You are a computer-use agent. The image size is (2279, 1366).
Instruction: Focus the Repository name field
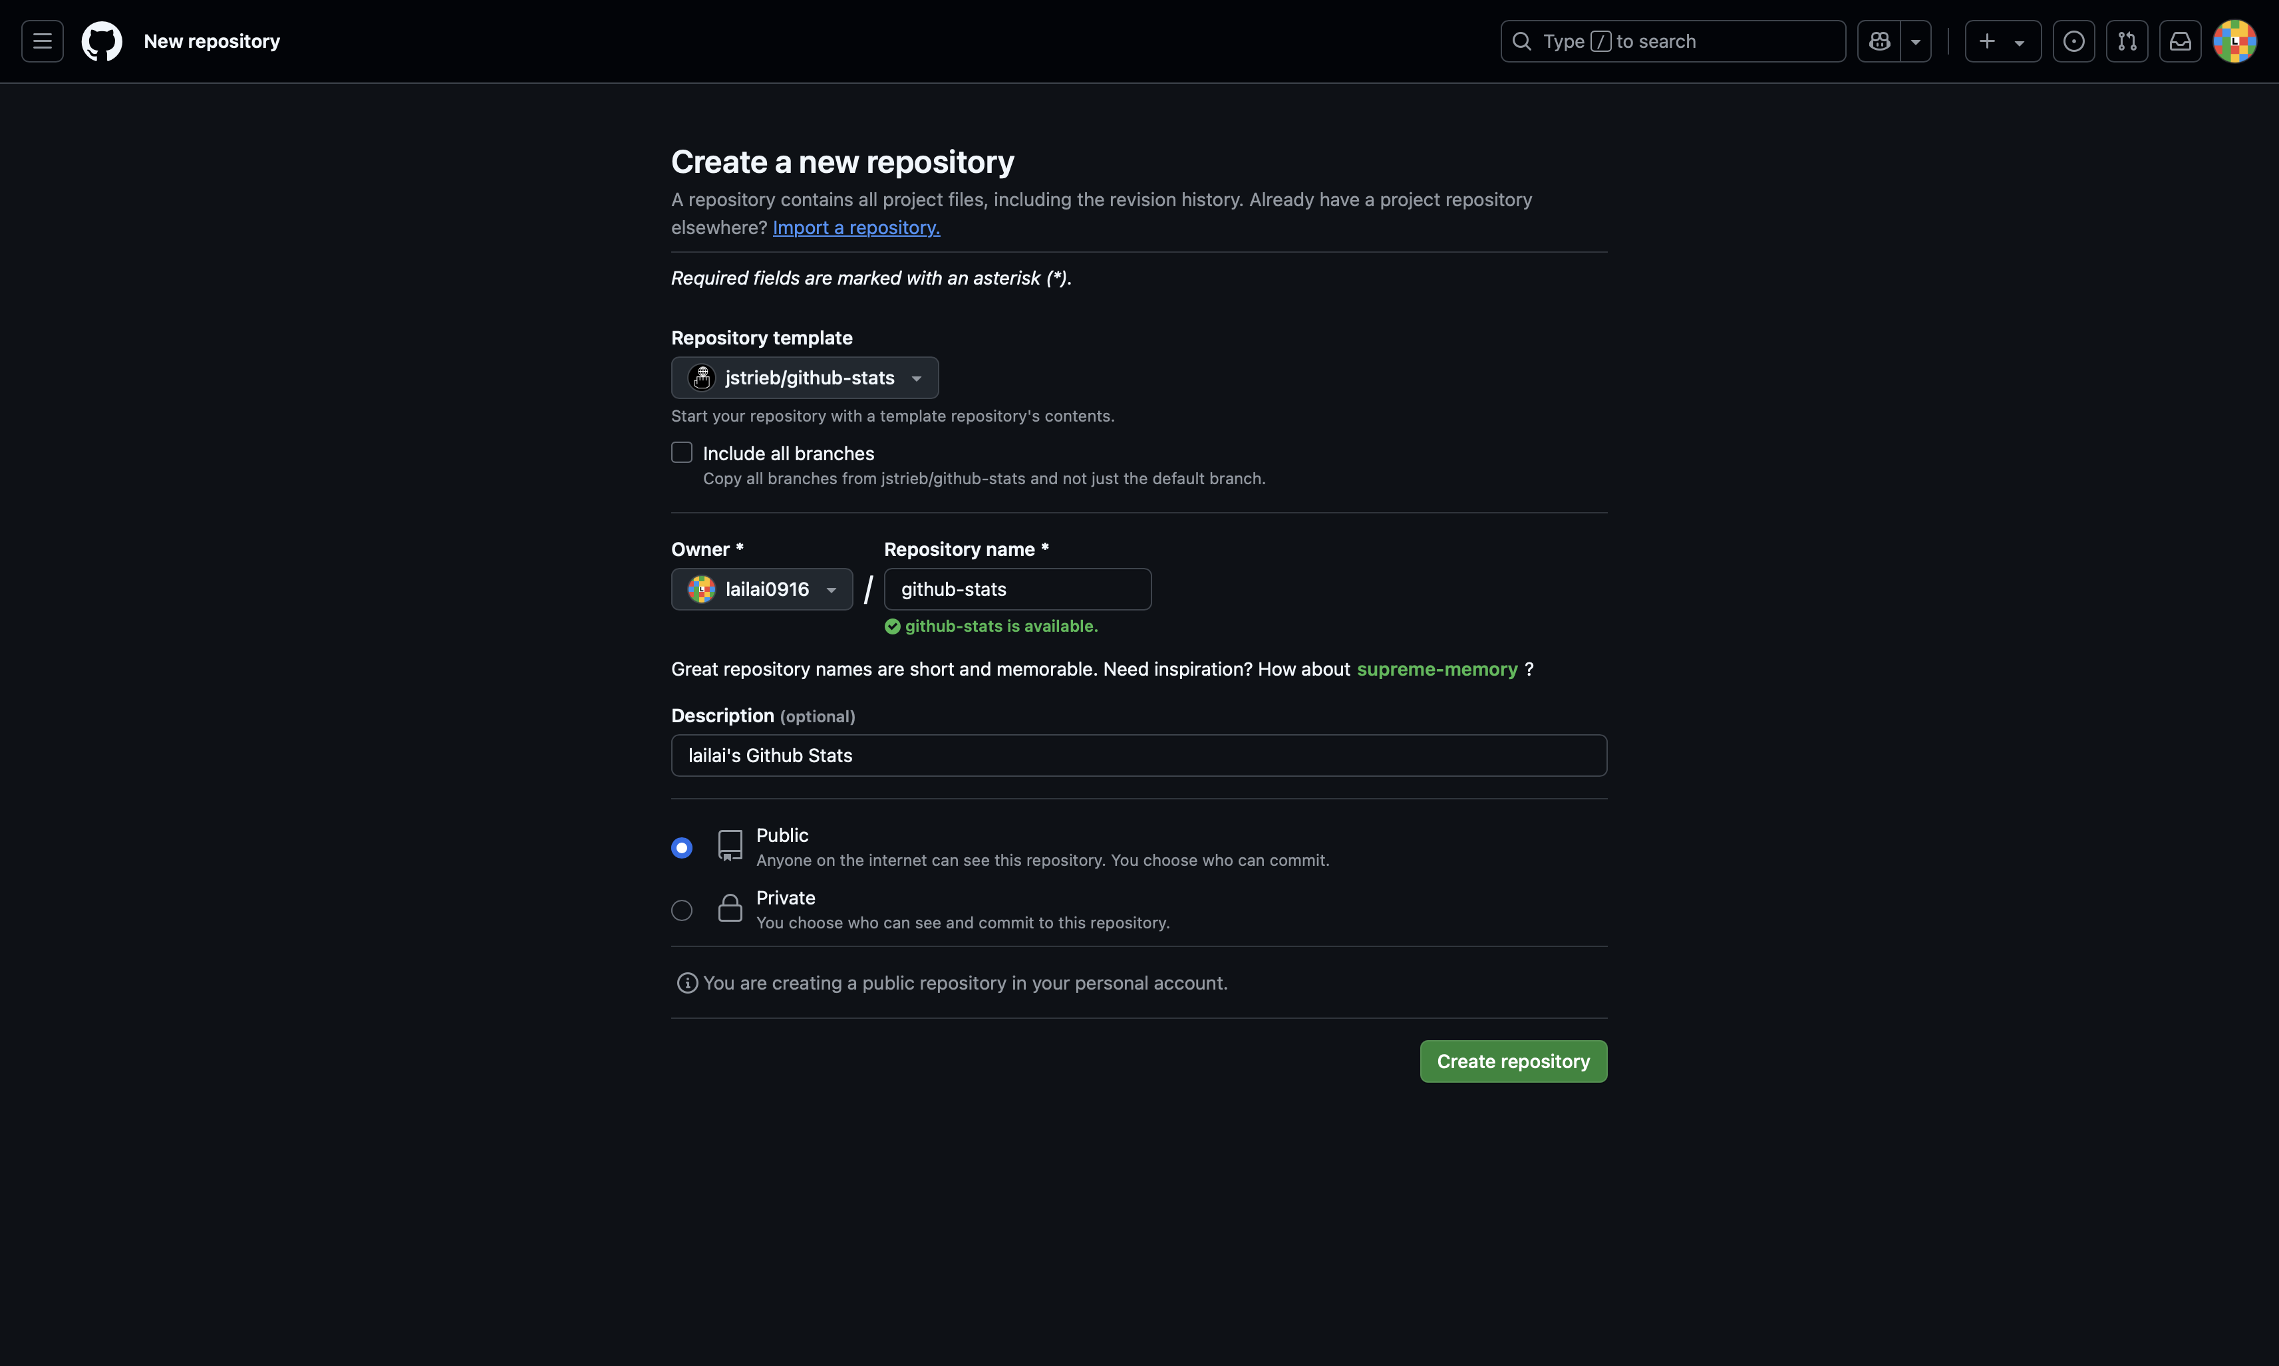[1017, 589]
